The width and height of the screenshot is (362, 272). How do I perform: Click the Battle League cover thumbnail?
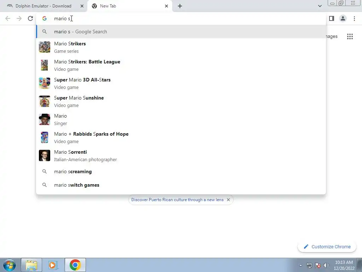(x=45, y=65)
